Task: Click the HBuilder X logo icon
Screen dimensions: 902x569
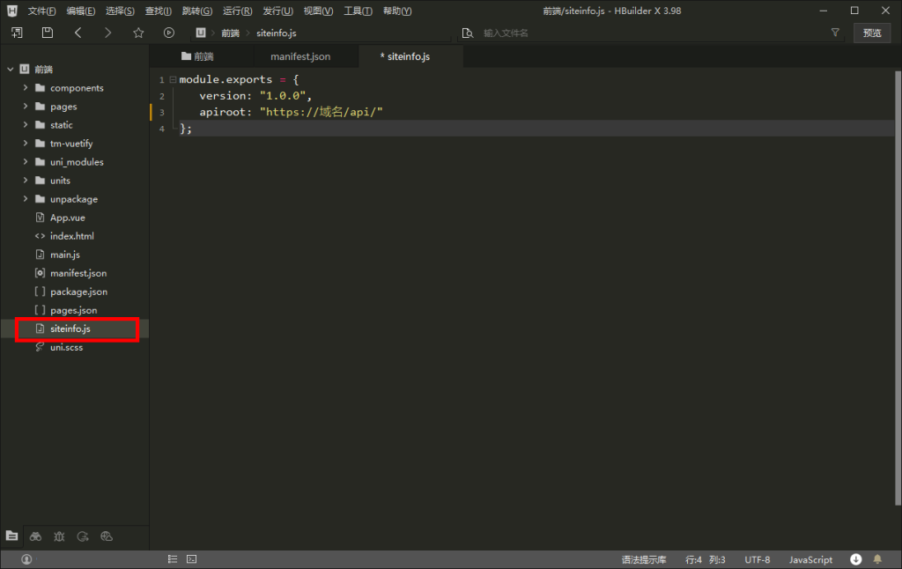Action: click(x=12, y=11)
